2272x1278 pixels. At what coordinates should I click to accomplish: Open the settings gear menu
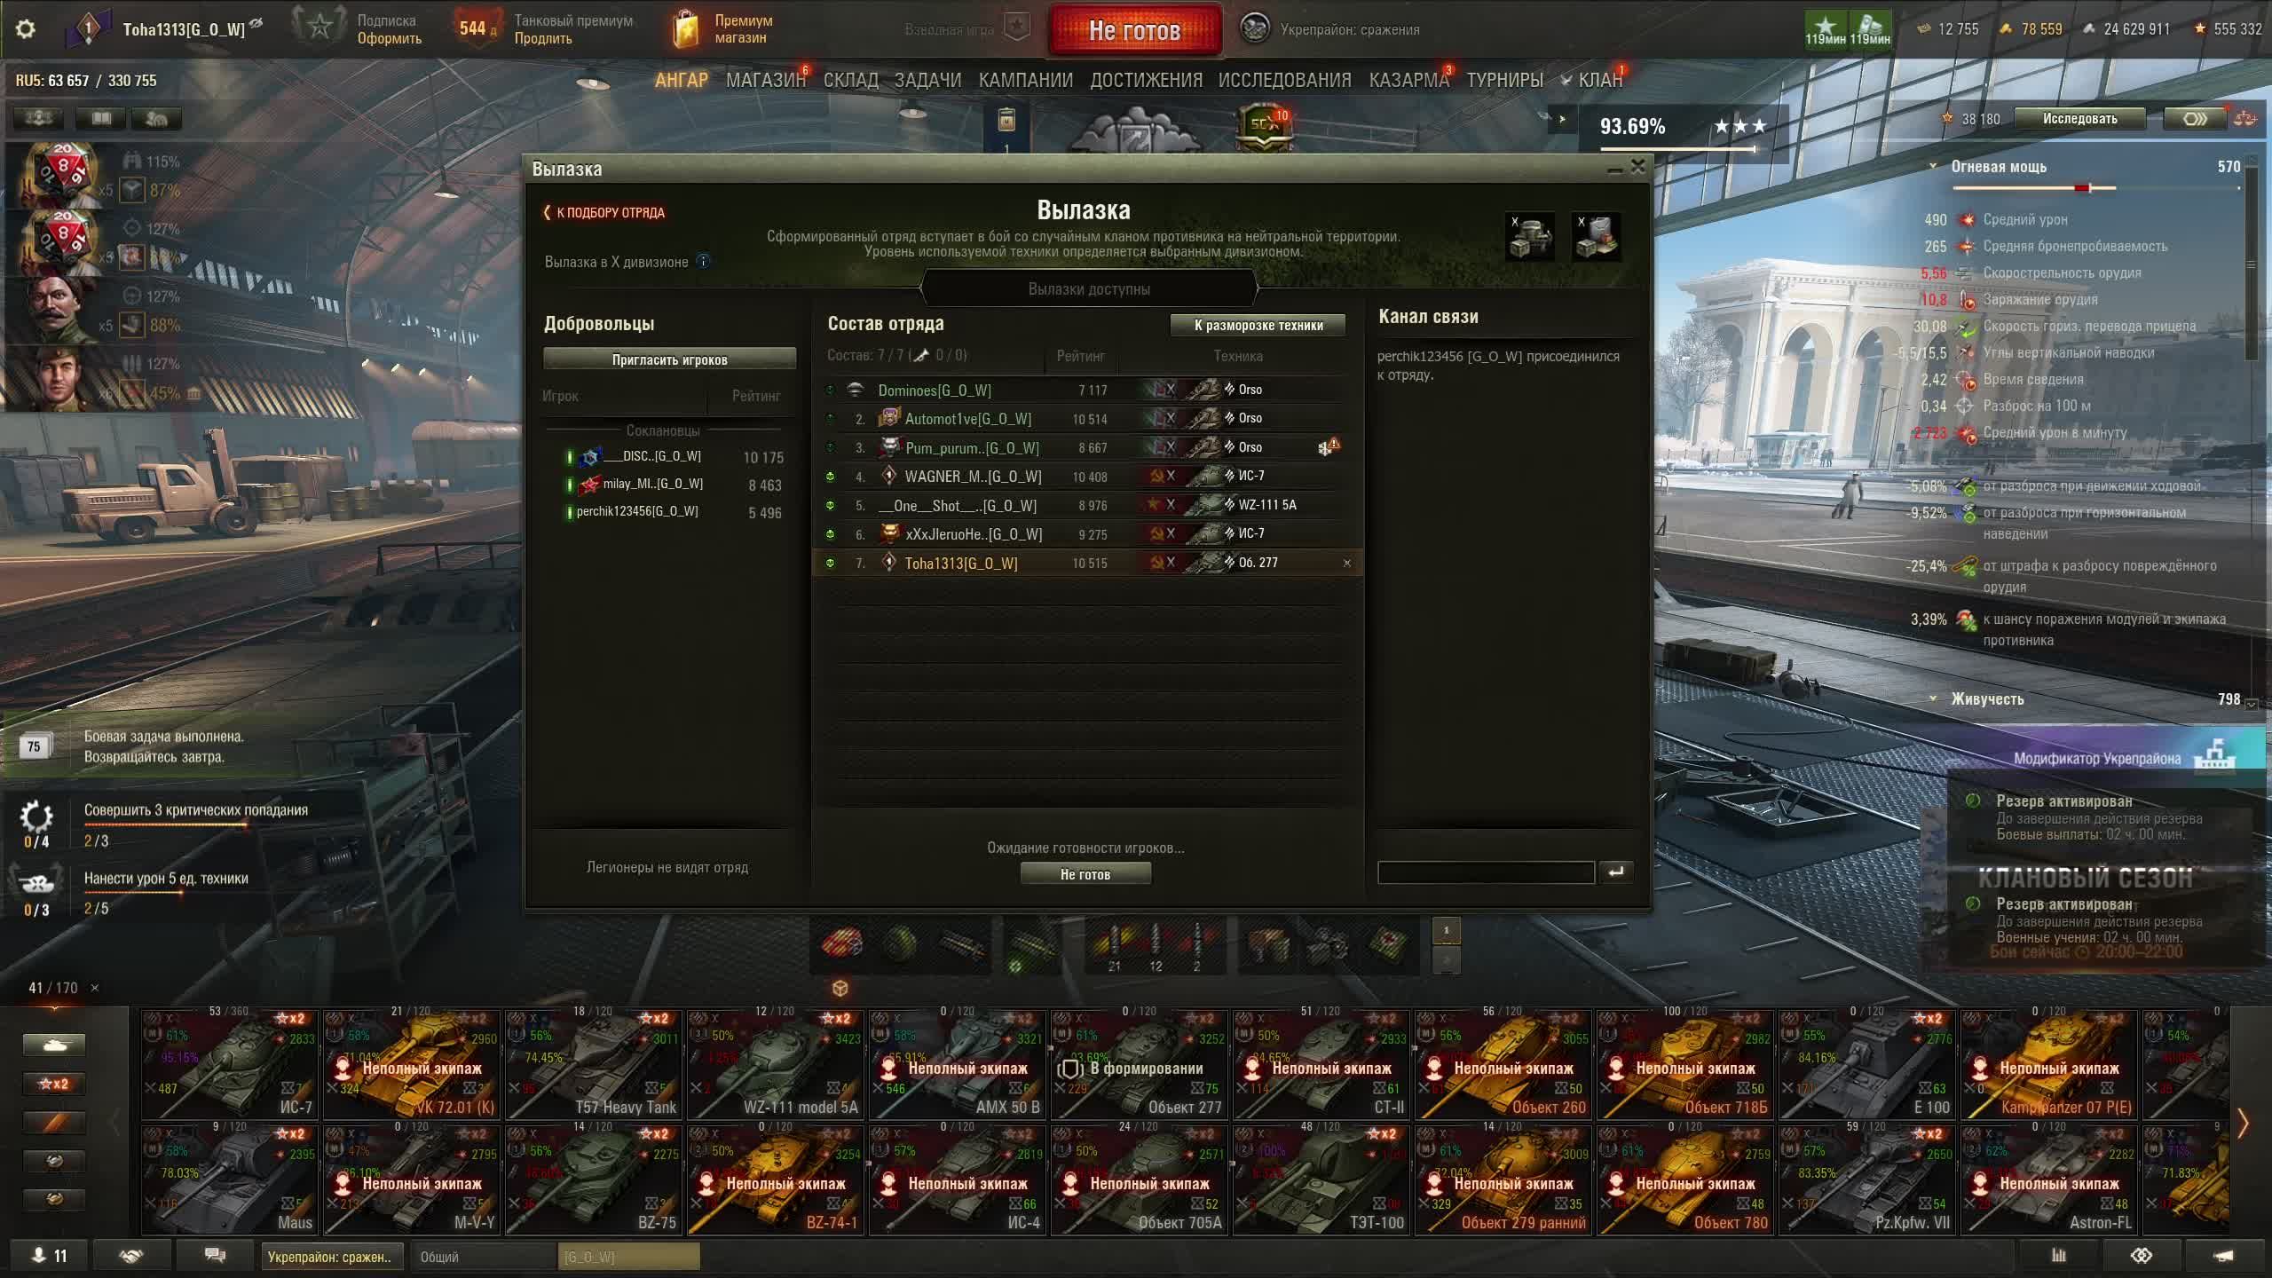pyautogui.click(x=26, y=29)
